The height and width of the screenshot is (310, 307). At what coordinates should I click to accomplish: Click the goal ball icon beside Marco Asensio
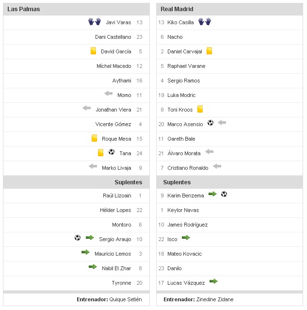[x=210, y=123]
